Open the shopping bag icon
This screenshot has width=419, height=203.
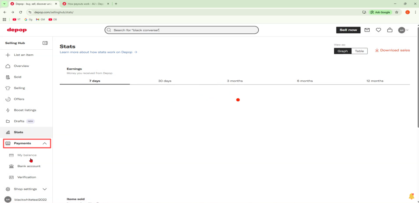coord(390,30)
